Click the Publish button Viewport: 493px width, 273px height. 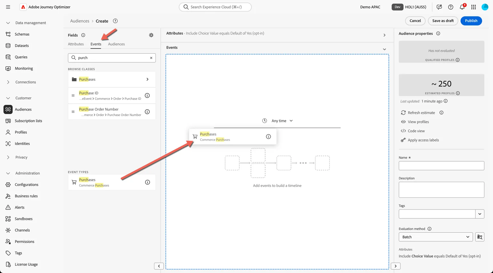[x=471, y=21]
